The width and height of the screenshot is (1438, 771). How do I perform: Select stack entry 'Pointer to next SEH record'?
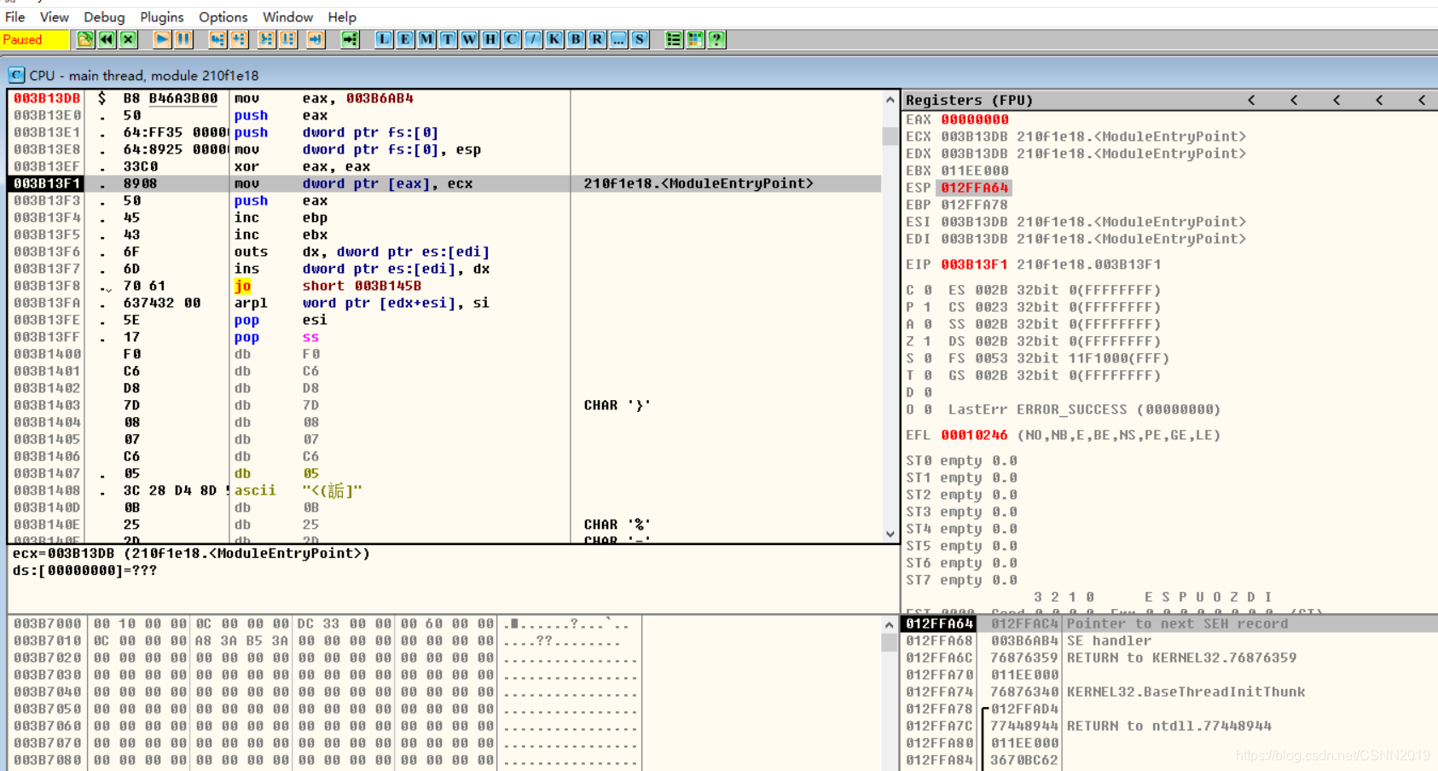coord(1168,623)
